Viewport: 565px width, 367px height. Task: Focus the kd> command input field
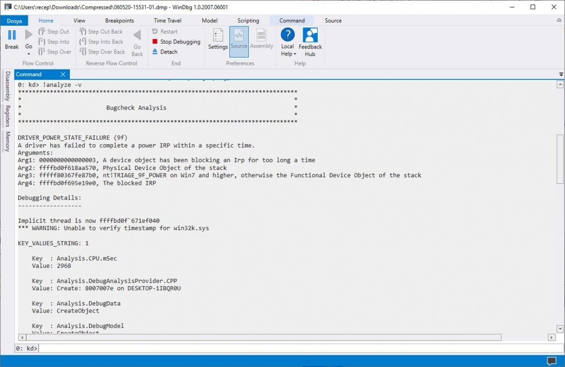click(x=301, y=348)
